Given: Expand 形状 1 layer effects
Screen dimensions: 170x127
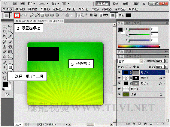Looking at the screenshot, I should (164, 83).
